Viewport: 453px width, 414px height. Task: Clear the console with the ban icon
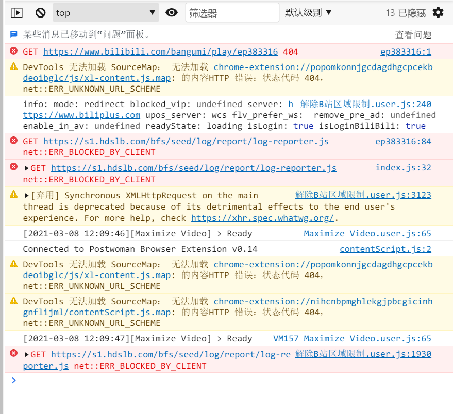click(x=40, y=12)
